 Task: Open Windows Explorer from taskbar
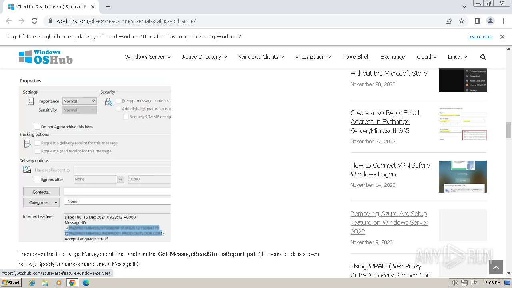[45, 283]
